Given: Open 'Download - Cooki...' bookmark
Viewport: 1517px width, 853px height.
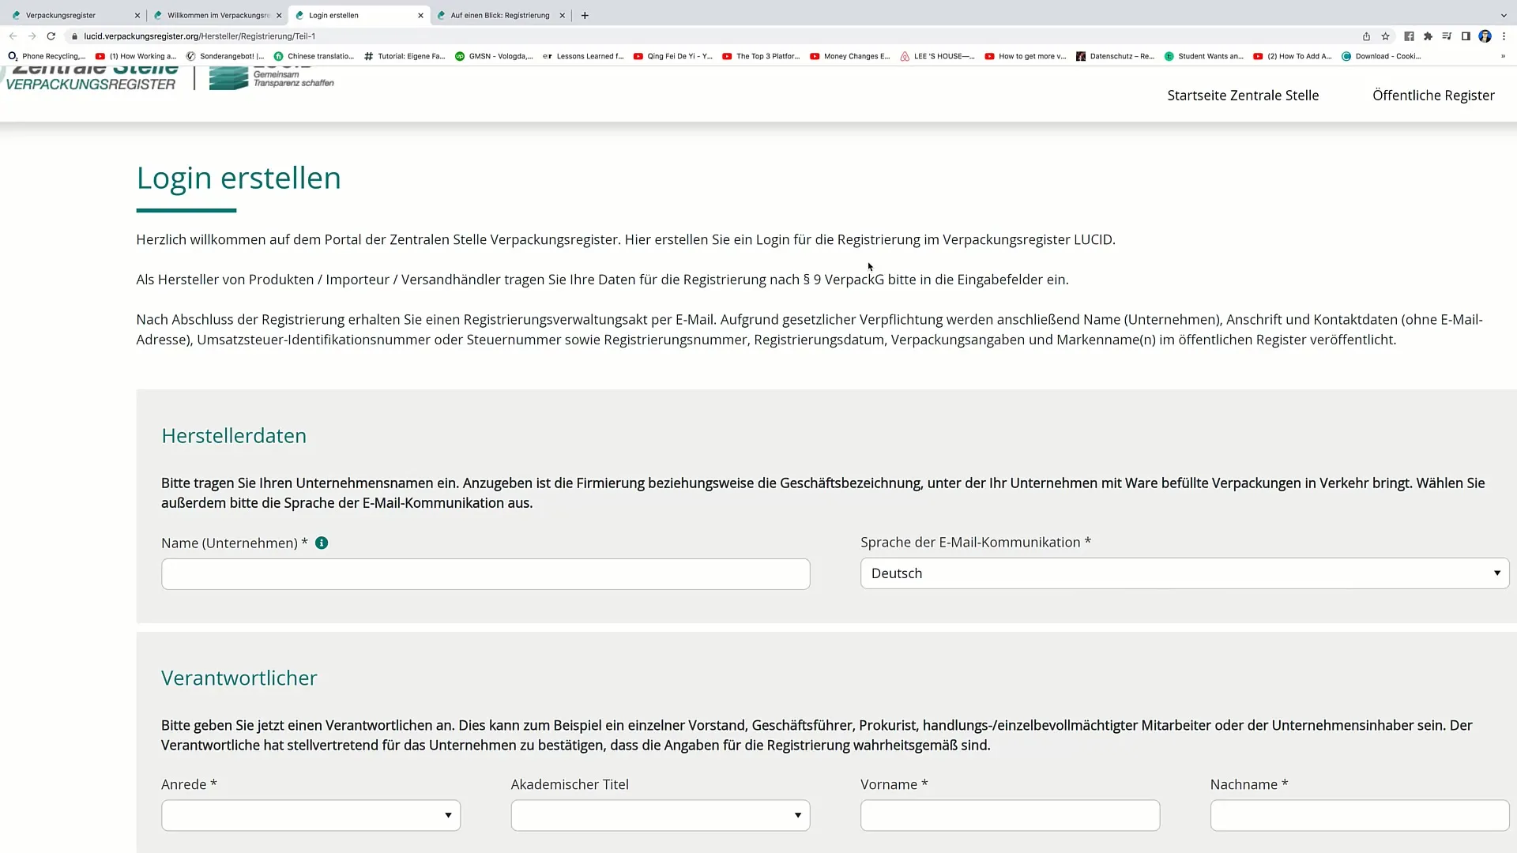Looking at the screenshot, I should pos(1382,56).
